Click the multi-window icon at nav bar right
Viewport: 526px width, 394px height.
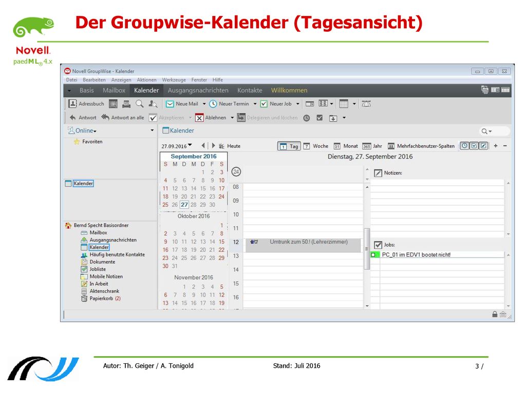coord(485,90)
